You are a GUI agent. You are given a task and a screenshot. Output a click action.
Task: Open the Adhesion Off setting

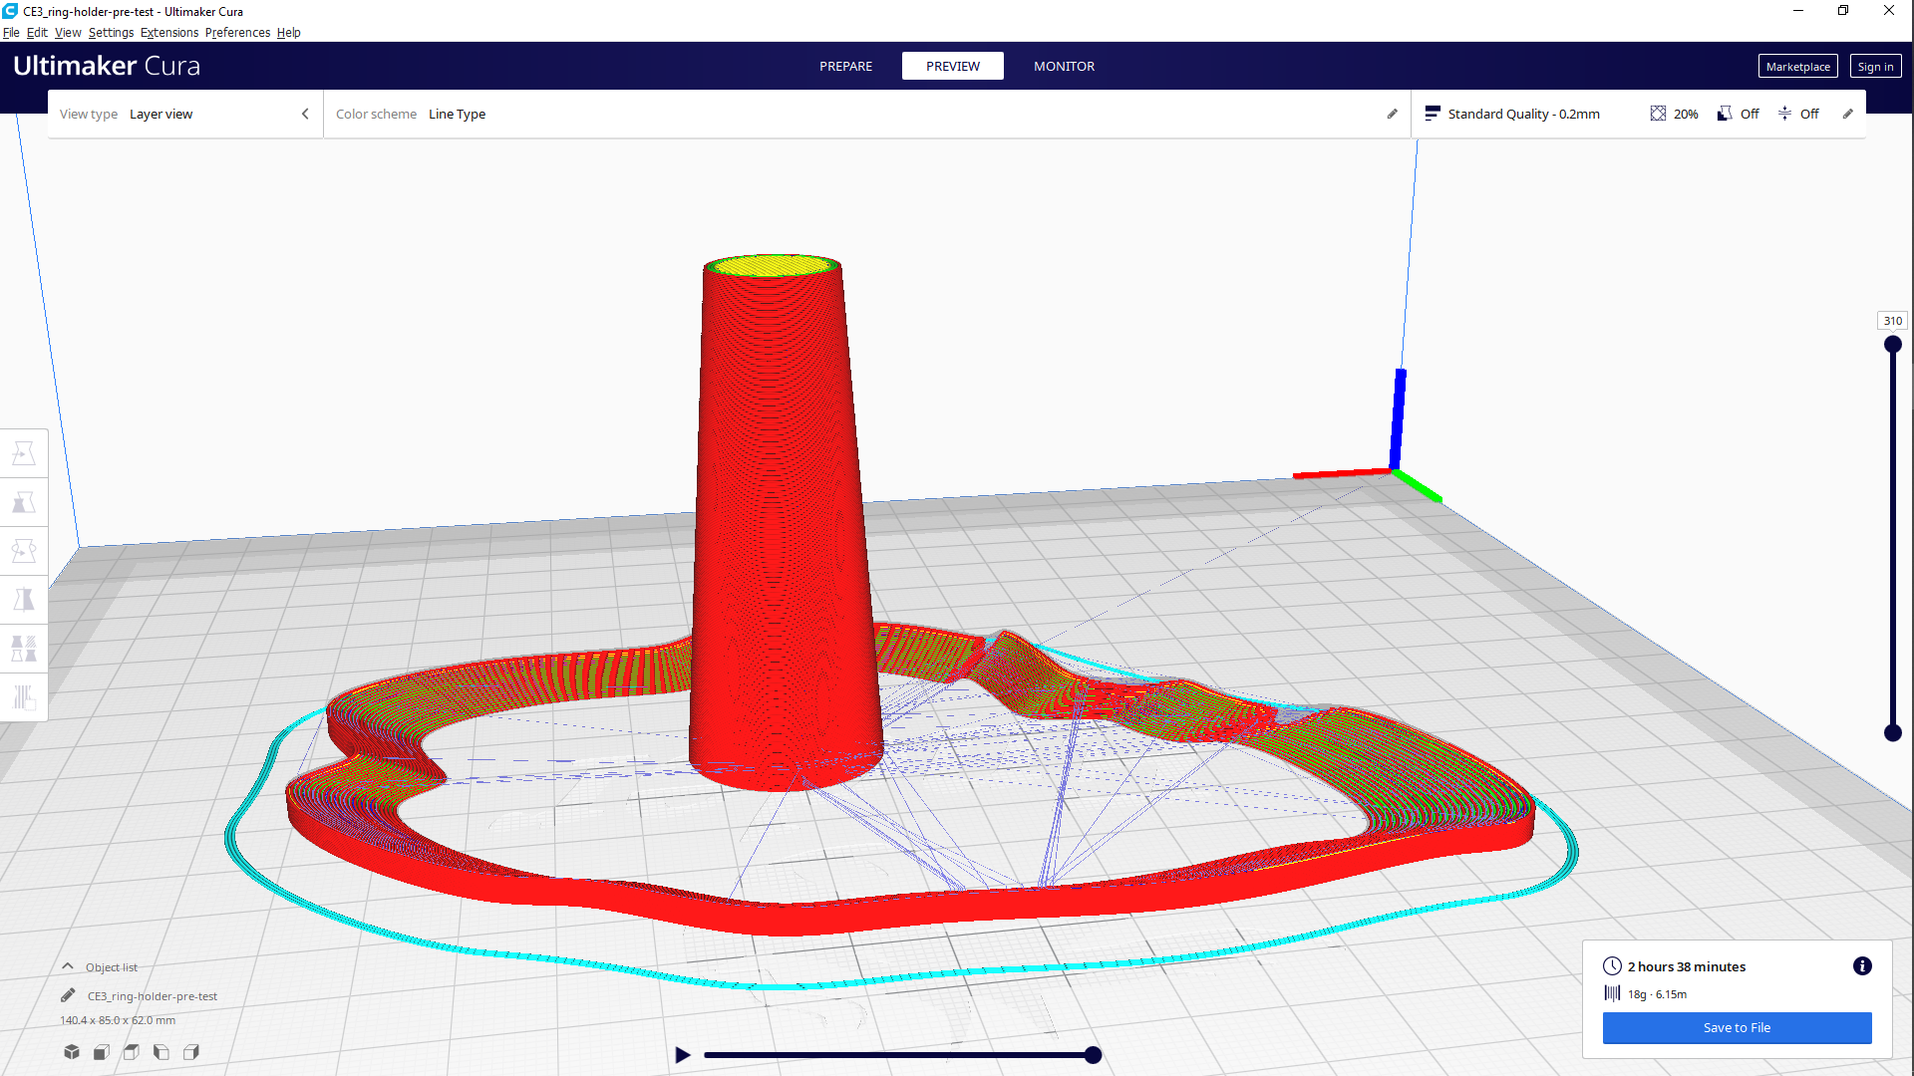click(1799, 115)
